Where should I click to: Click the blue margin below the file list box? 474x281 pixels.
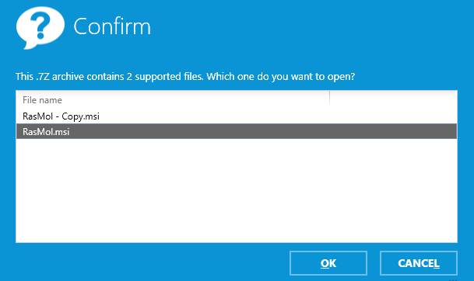(237, 247)
